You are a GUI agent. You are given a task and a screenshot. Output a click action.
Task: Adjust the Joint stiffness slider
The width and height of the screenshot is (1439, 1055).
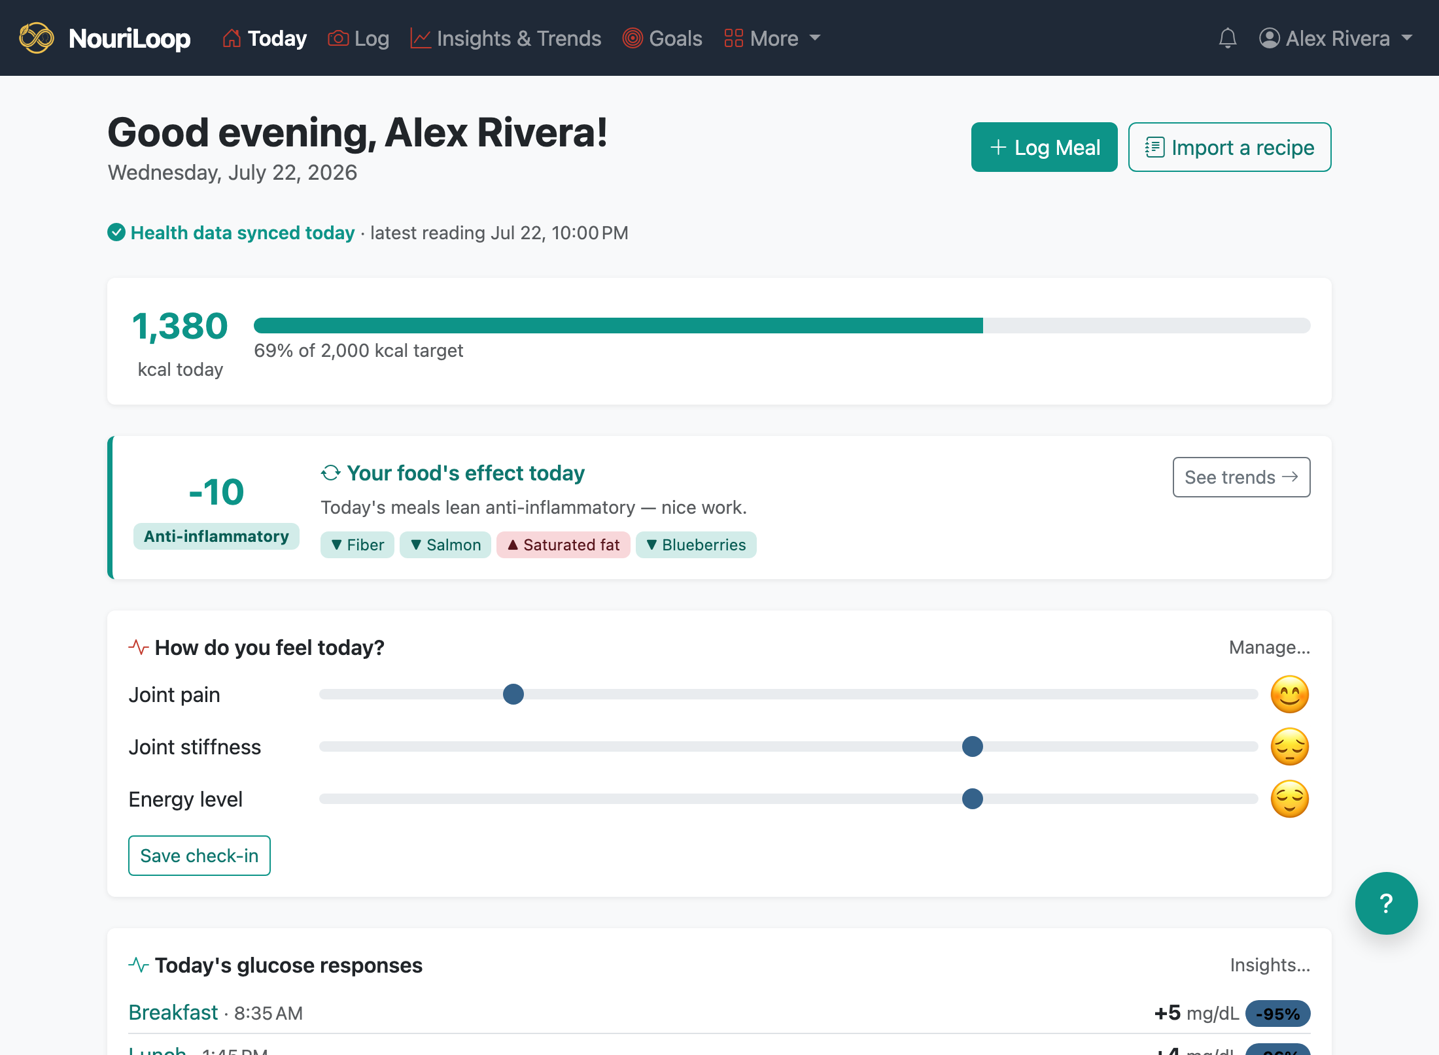pyautogui.click(x=789, y=746)
